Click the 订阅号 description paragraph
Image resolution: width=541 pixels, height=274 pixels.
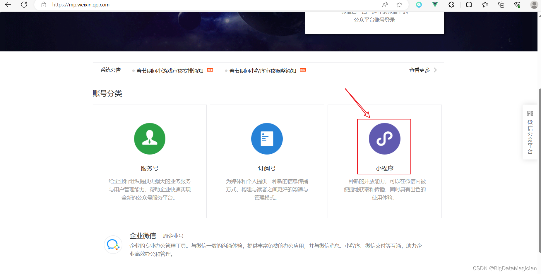(267, 190)
